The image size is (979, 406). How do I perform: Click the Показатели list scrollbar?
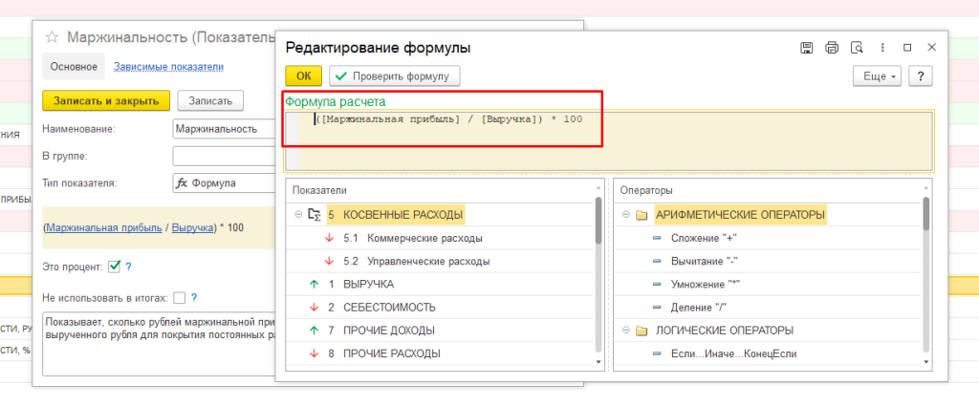click(x=598, y=221)
